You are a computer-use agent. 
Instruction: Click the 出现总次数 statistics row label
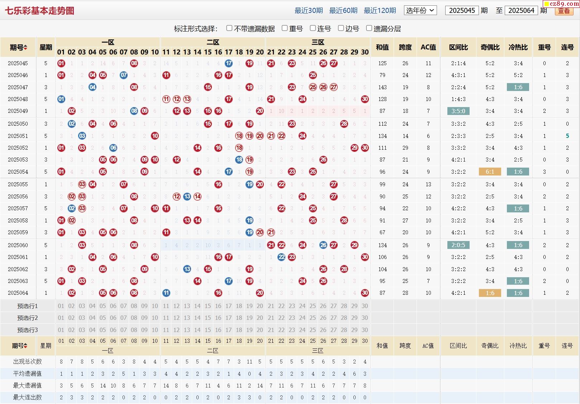click(28, 362)
